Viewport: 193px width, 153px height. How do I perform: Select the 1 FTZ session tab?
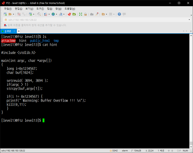(8, 31)
